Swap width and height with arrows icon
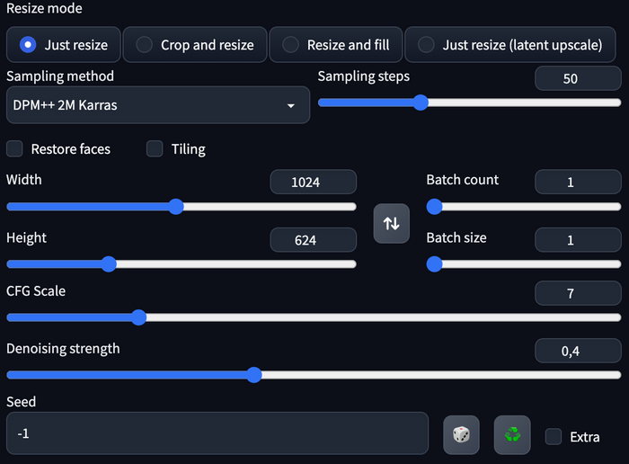 [391, 223]
